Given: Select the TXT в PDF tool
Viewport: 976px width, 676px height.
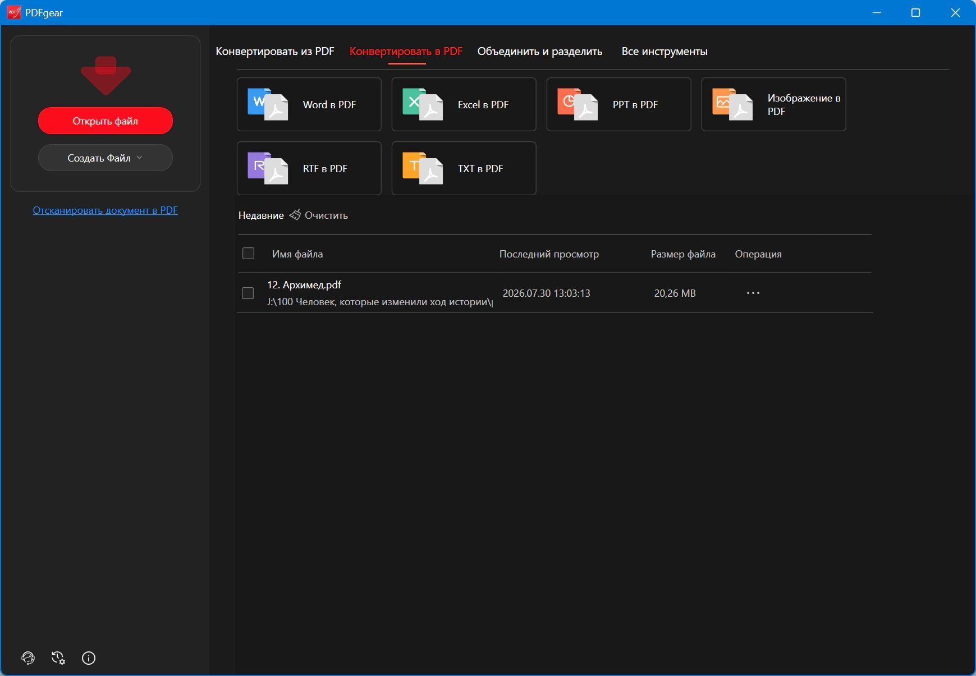Looking at the screenshot, I should pyautogui.click(x=464, y=168).
